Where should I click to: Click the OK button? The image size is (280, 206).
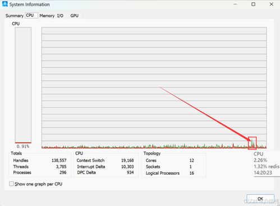260,199
